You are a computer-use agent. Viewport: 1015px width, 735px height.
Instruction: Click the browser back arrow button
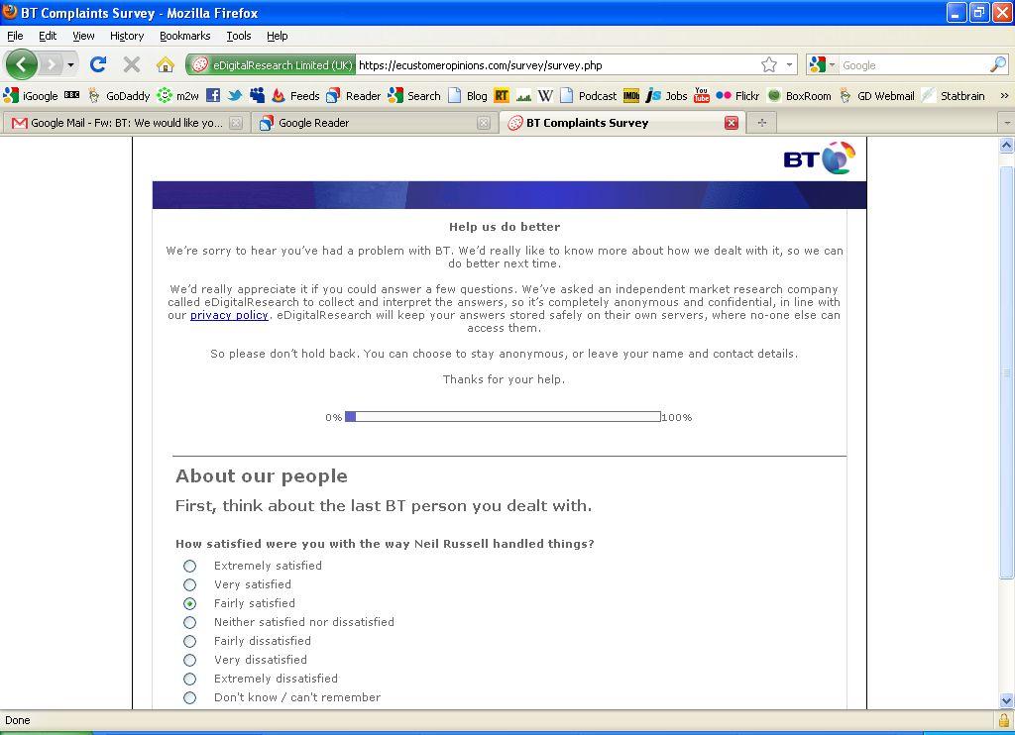tap(22, 65)
